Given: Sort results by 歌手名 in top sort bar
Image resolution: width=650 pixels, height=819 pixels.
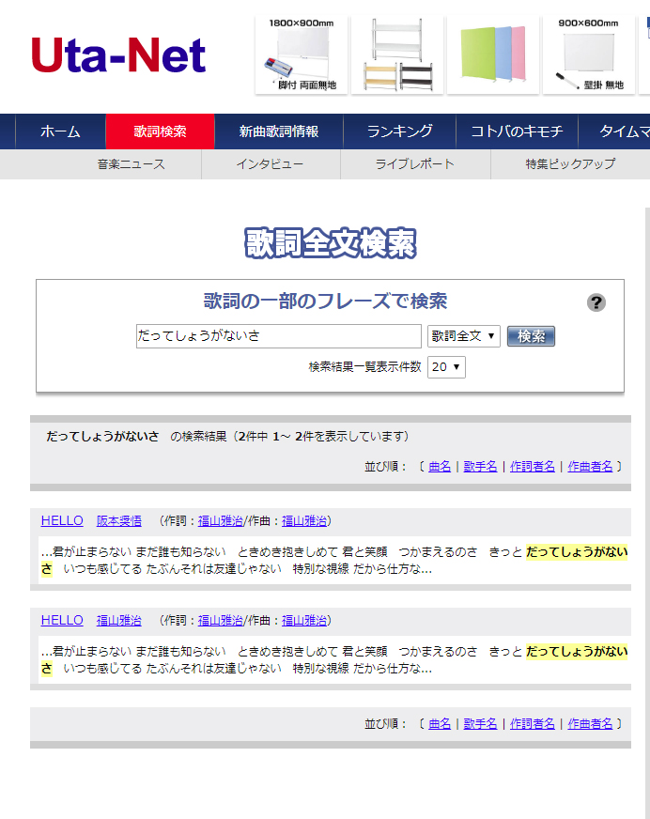Looking at the screenshot, I should [480, 466].
